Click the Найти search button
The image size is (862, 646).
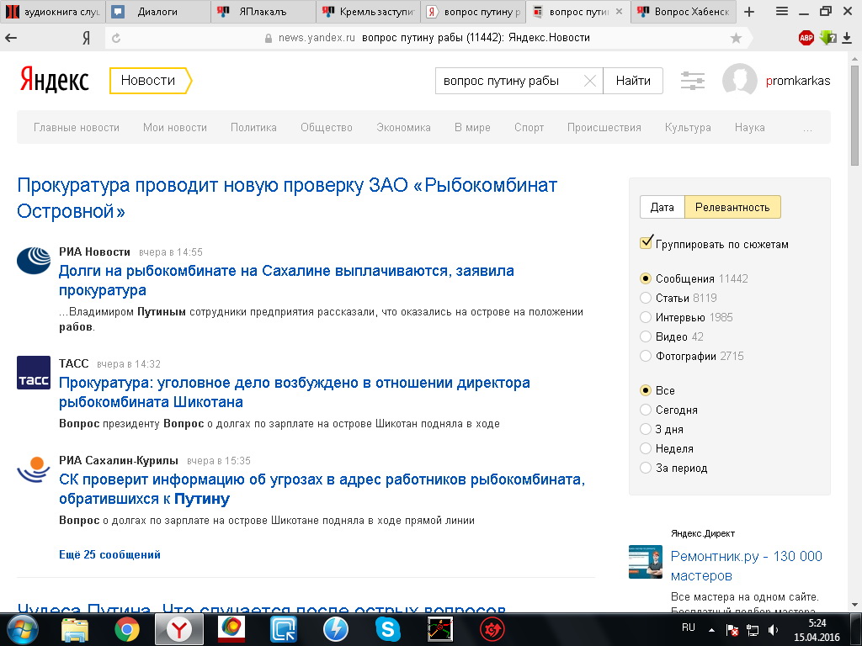[633, 81]
